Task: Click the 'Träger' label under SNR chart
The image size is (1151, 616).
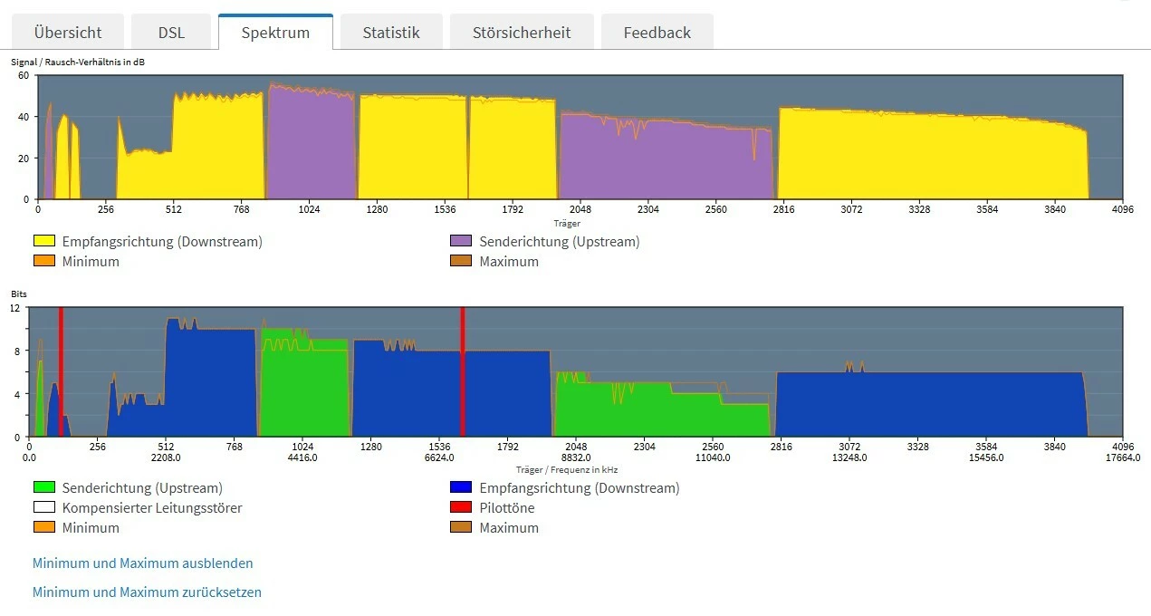Action: [x=567, y=223]
